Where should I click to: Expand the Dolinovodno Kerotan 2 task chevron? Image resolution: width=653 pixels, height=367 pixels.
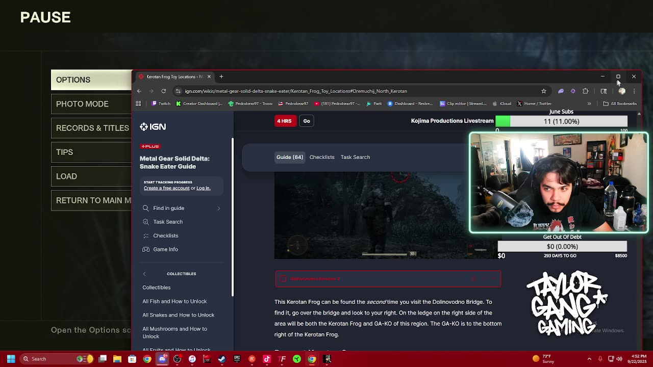click(493, 279)
